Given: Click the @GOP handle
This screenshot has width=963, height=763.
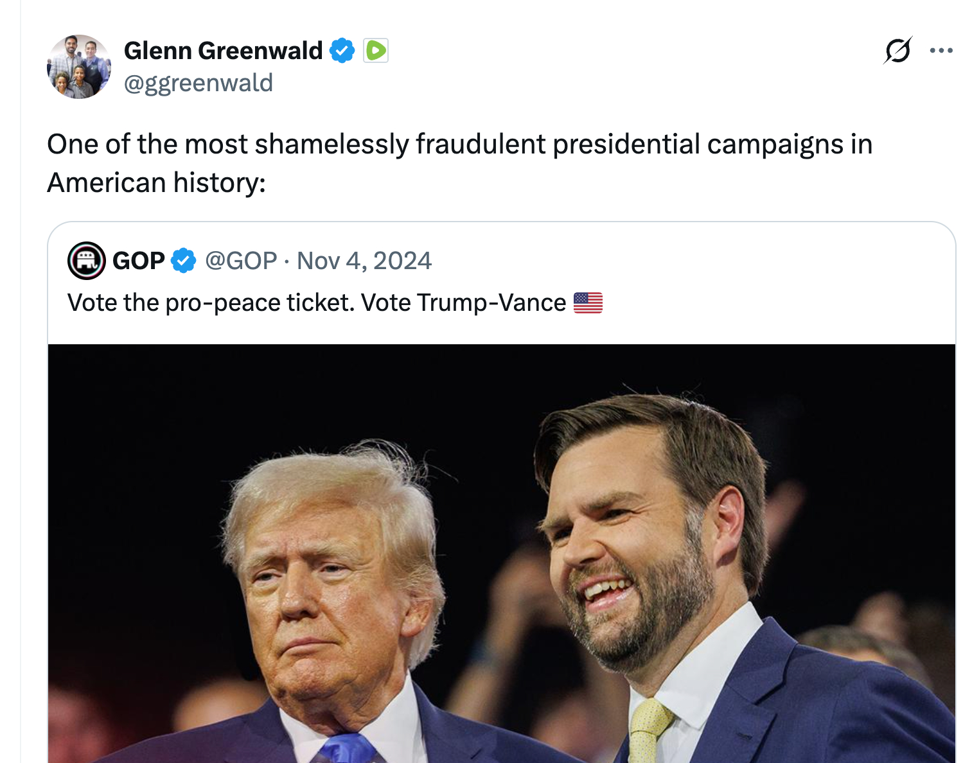Looking at the screenshot, I should (241, 261).
